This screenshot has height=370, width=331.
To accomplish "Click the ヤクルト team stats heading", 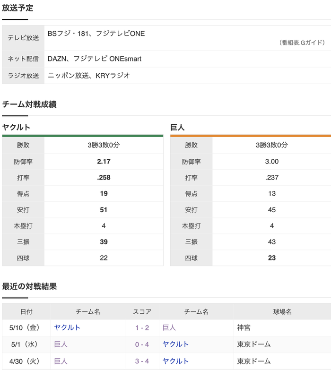I will (x=16, y=128).
